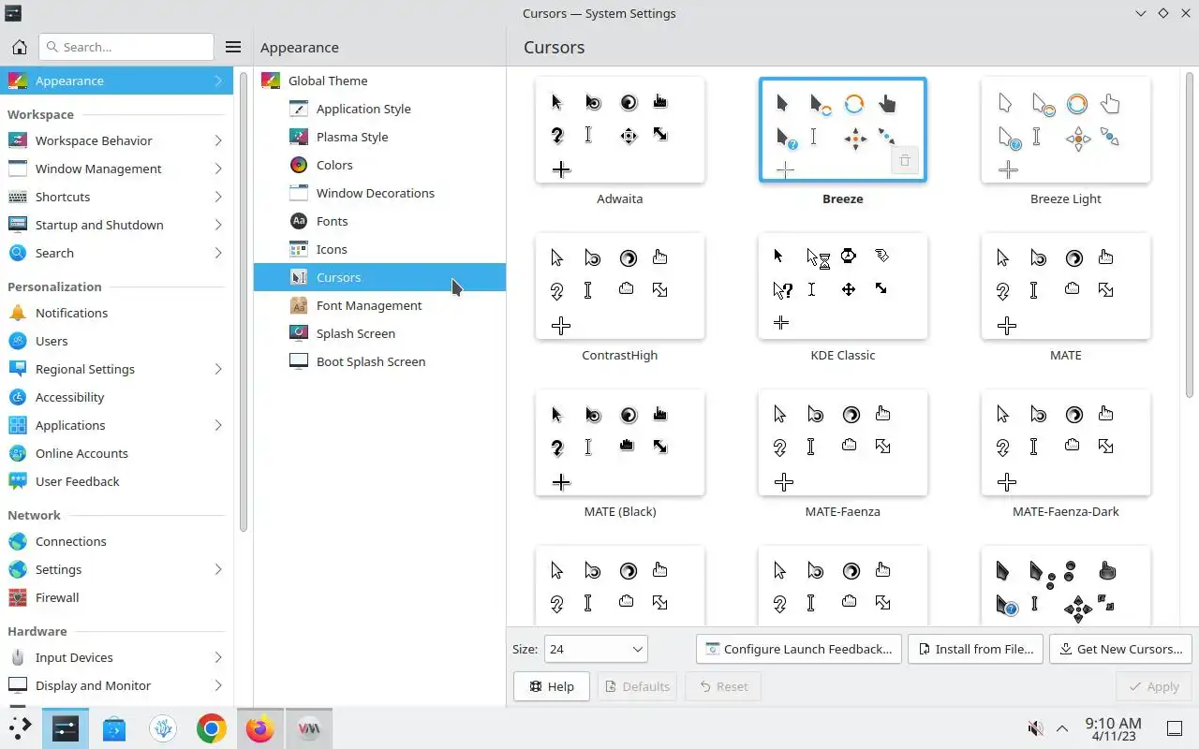Click the Splash Screen icon
Image resolution: width=1199 pixels, height=749 pixels.
[x=299, y=333]
